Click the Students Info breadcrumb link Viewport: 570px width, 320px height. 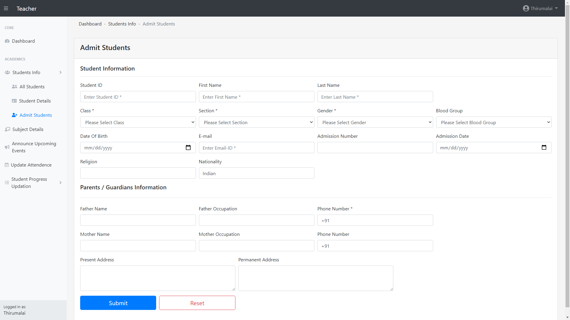tap(122, 24)
